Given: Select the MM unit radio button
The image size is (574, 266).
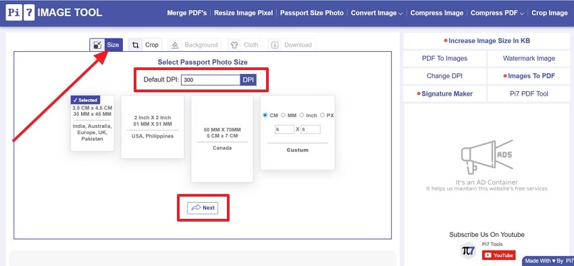Looking at the screenshot, I should click(x=283, y=115).
